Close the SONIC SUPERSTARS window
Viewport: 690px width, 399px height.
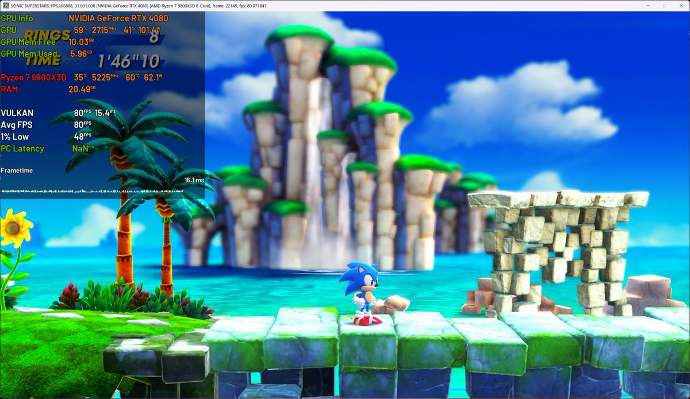[681, 5]
